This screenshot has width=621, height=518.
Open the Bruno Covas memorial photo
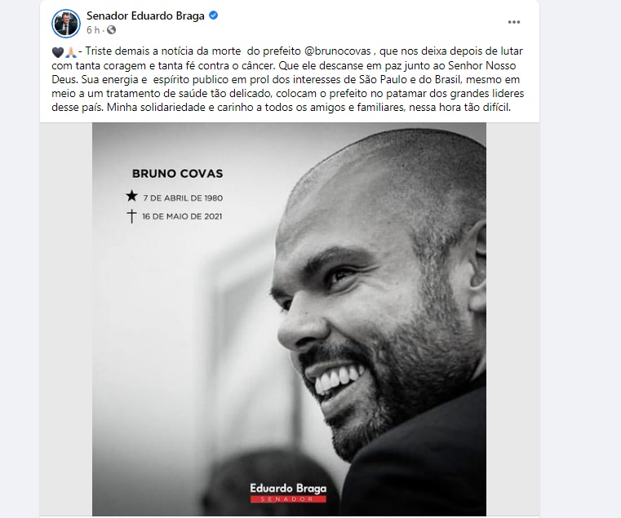[289, 319]
